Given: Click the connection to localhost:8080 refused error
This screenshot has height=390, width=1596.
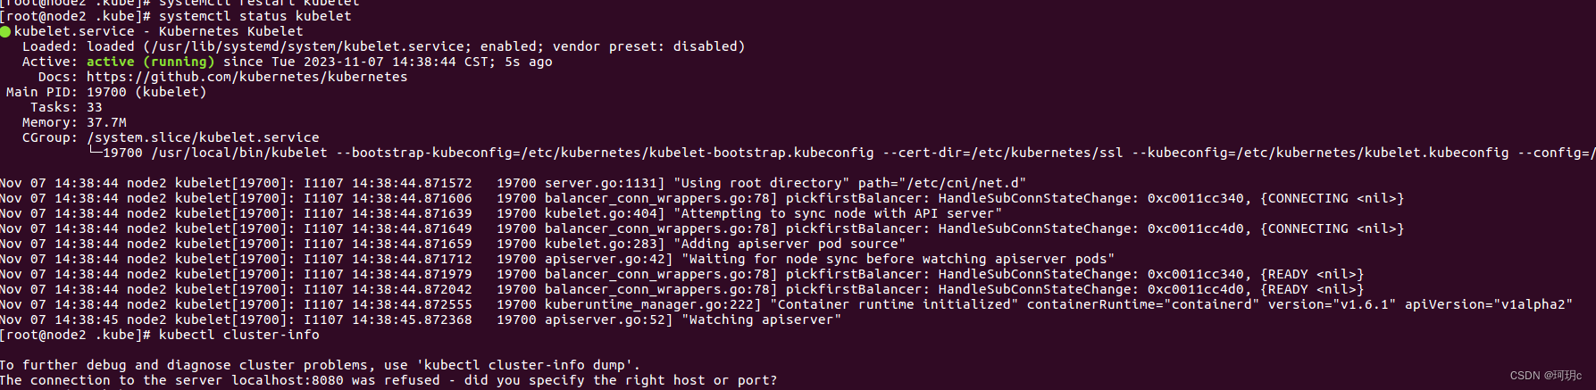Looking at the screenshot, I should pos(389,380).
